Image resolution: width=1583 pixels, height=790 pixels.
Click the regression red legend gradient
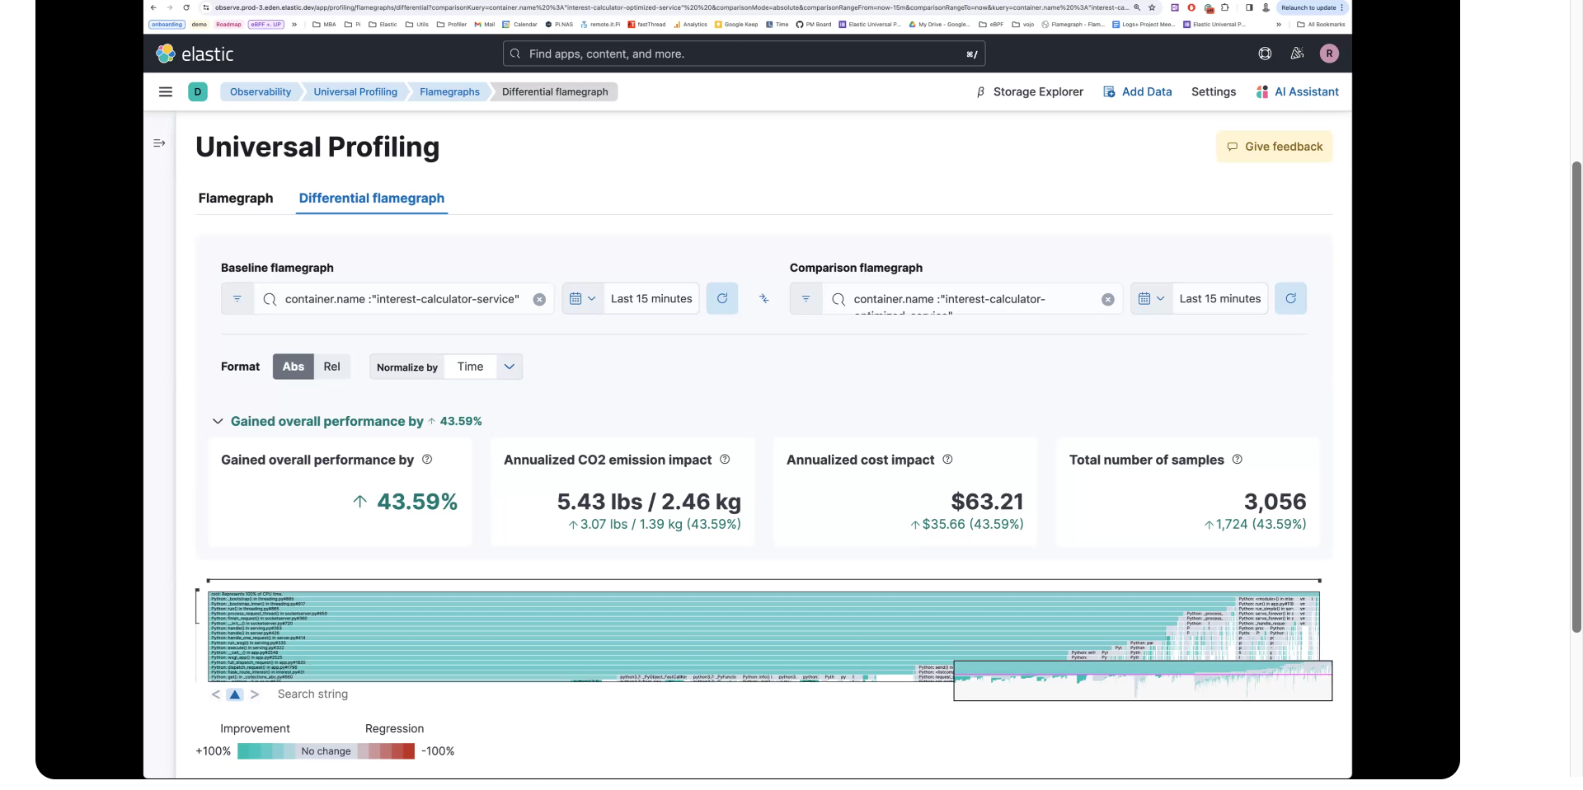pos(386,751)
